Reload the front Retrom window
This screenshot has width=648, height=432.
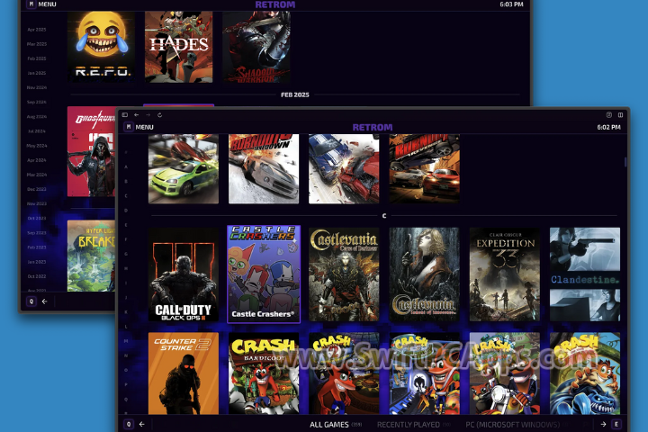click(159, 115)
